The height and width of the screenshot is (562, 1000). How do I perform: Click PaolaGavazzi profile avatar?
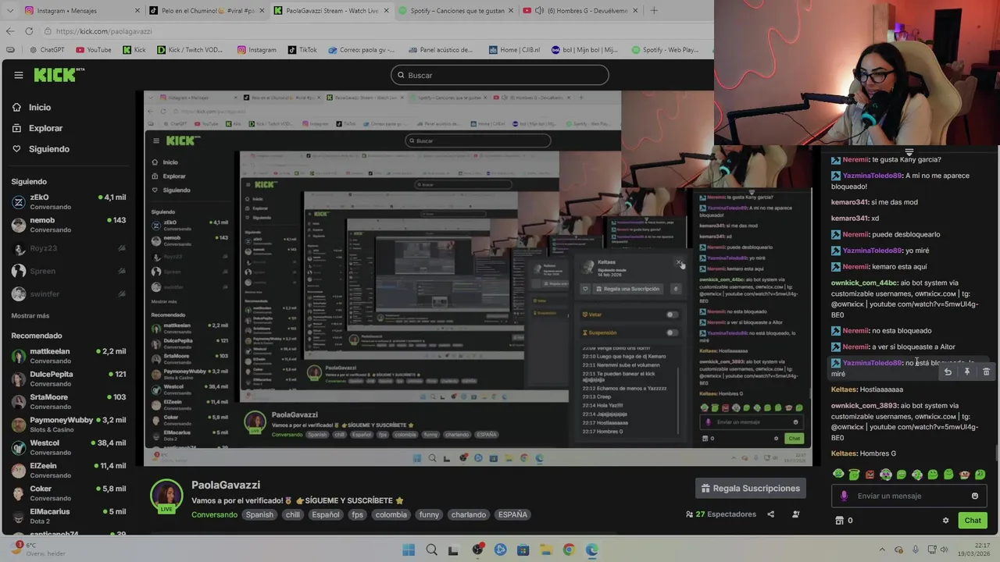166,495
